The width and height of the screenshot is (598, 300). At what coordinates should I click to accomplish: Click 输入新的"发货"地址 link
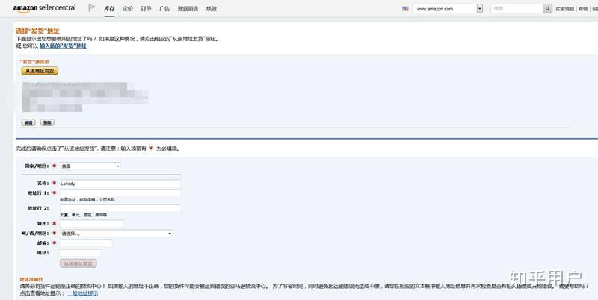pyautogui.click(x=64, y=46)
